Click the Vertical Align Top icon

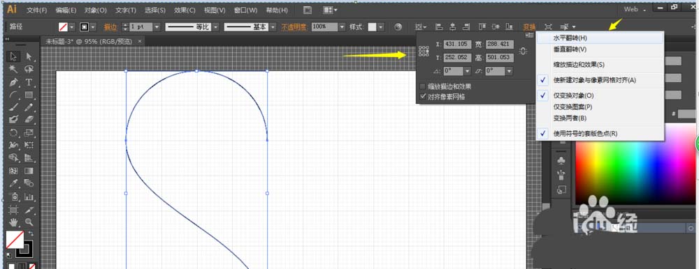[x=483, y=27]
